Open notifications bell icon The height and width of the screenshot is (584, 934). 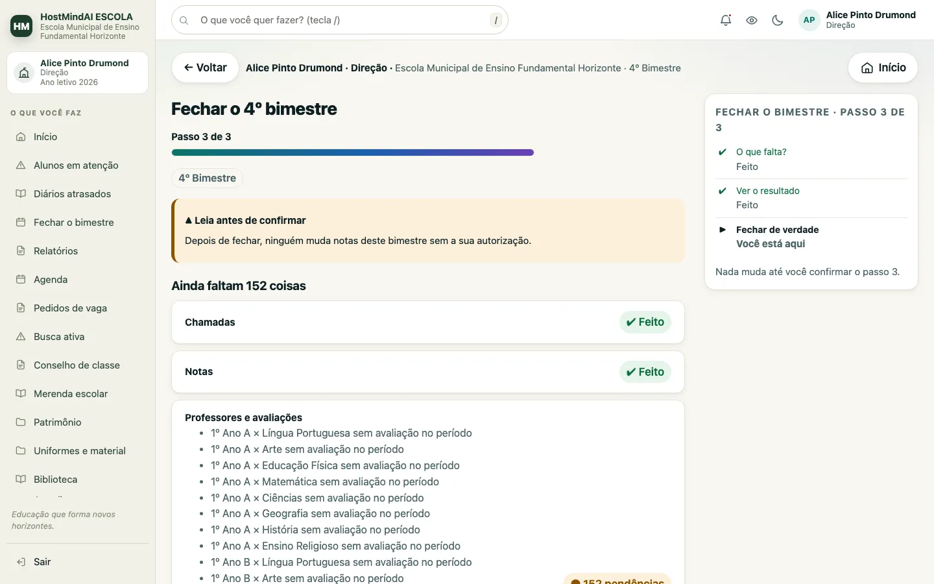coord(726,20)
